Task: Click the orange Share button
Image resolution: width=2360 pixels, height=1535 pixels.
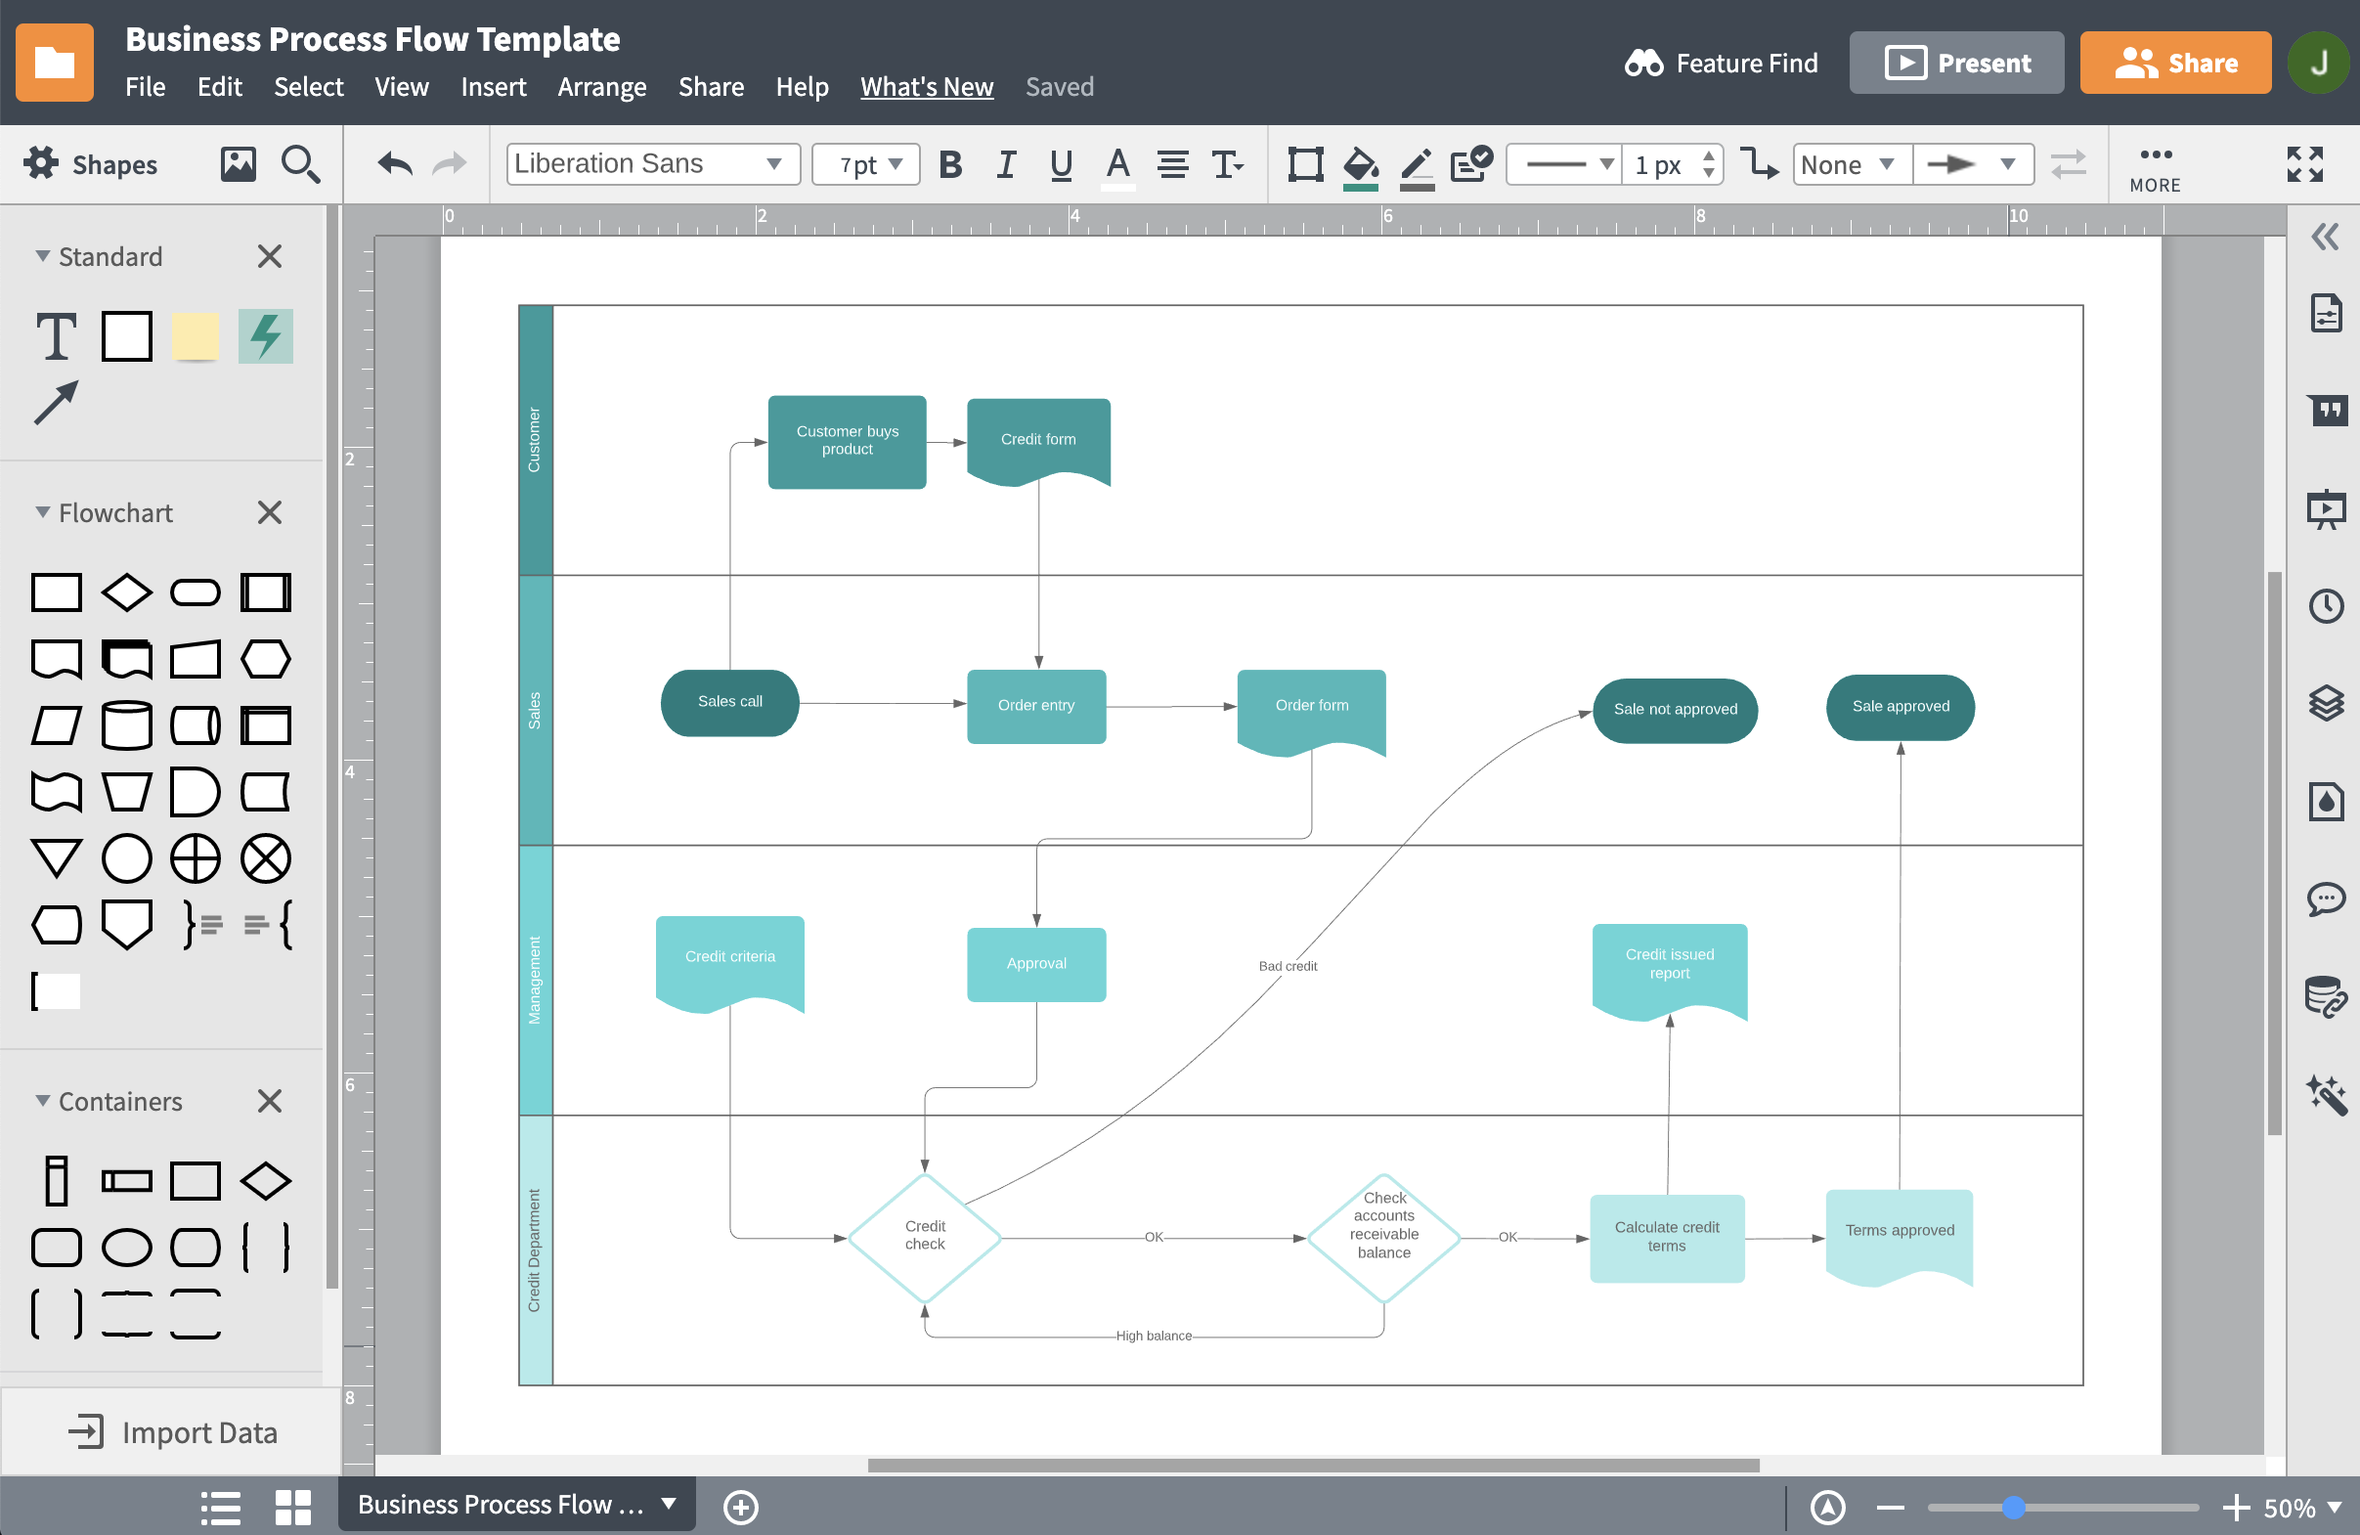Action: (x=2175, y=63)
